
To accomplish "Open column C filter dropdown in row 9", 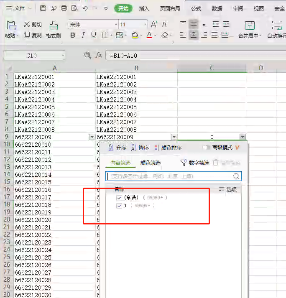I will tap(243, 137).
